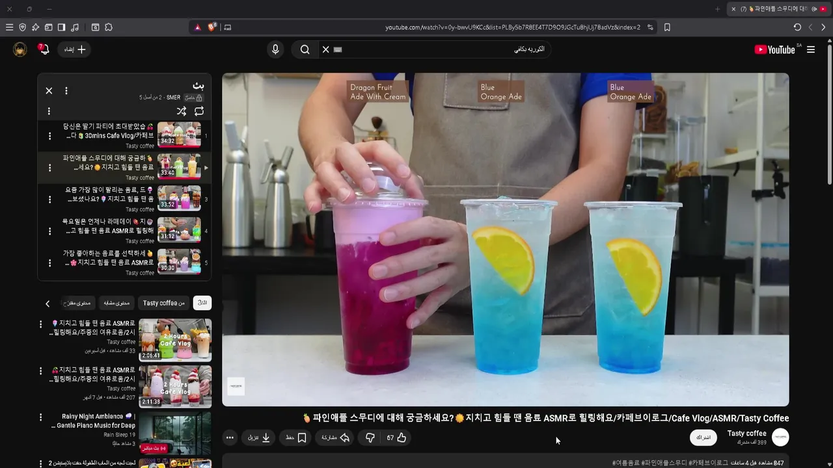Open the extensions puzzle icon
Image resolution: width=833 pixels, height=468 pixels.
[109, 27]
